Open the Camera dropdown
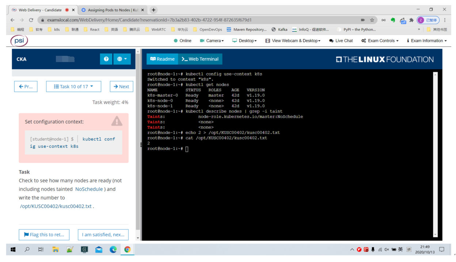 point(212,41)
